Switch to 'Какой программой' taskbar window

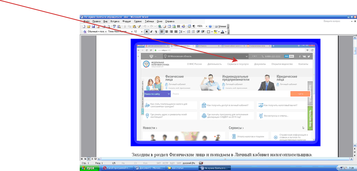click(117, 168)
